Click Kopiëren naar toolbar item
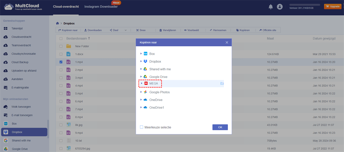This screenshot has width=344, height=152. pos(68,30)
